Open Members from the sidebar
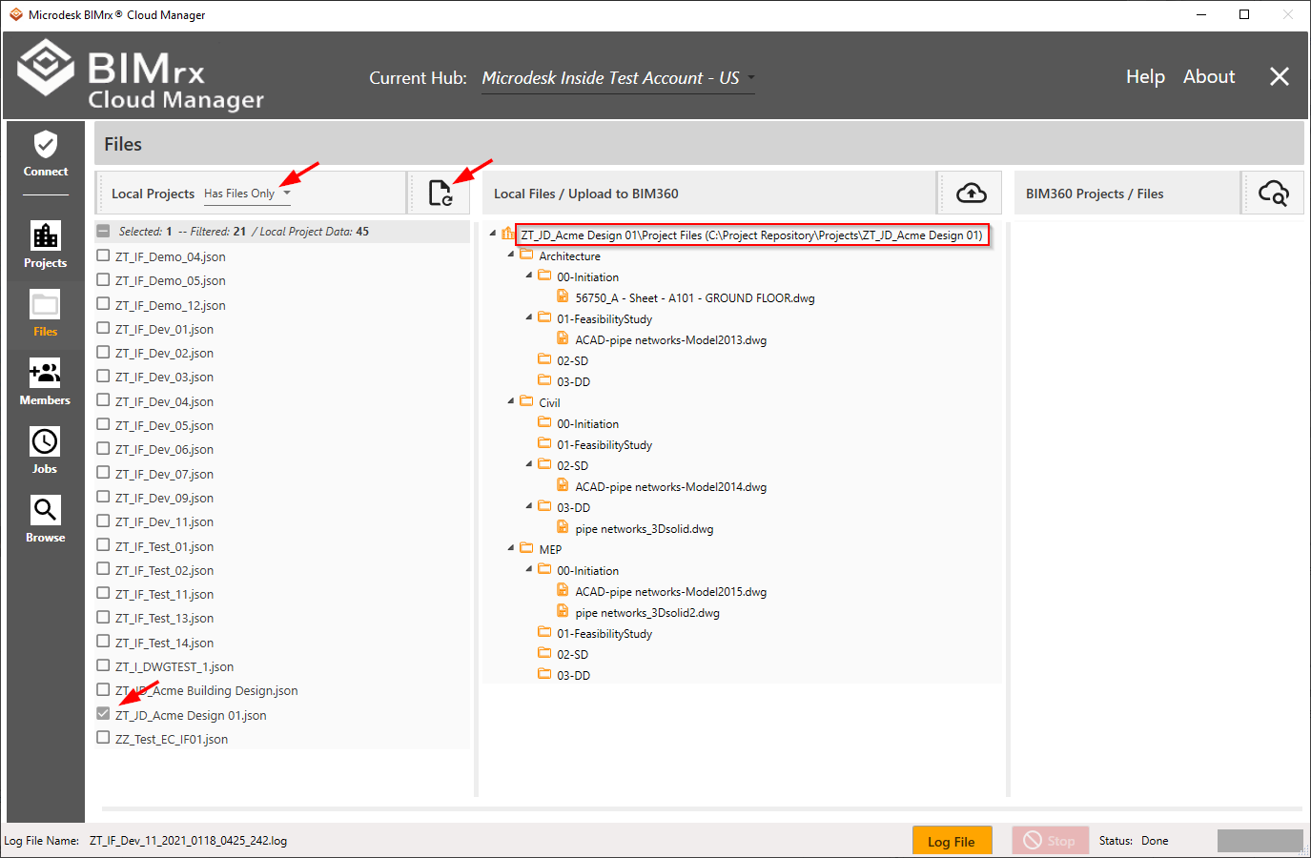Viewport: 1311px width, 858px height. pos(45,381)
